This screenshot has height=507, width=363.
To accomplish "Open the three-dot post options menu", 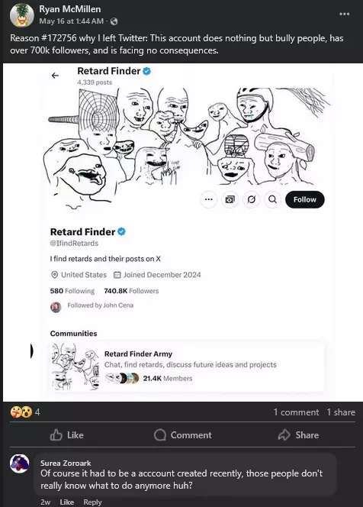I will [344, 14].
